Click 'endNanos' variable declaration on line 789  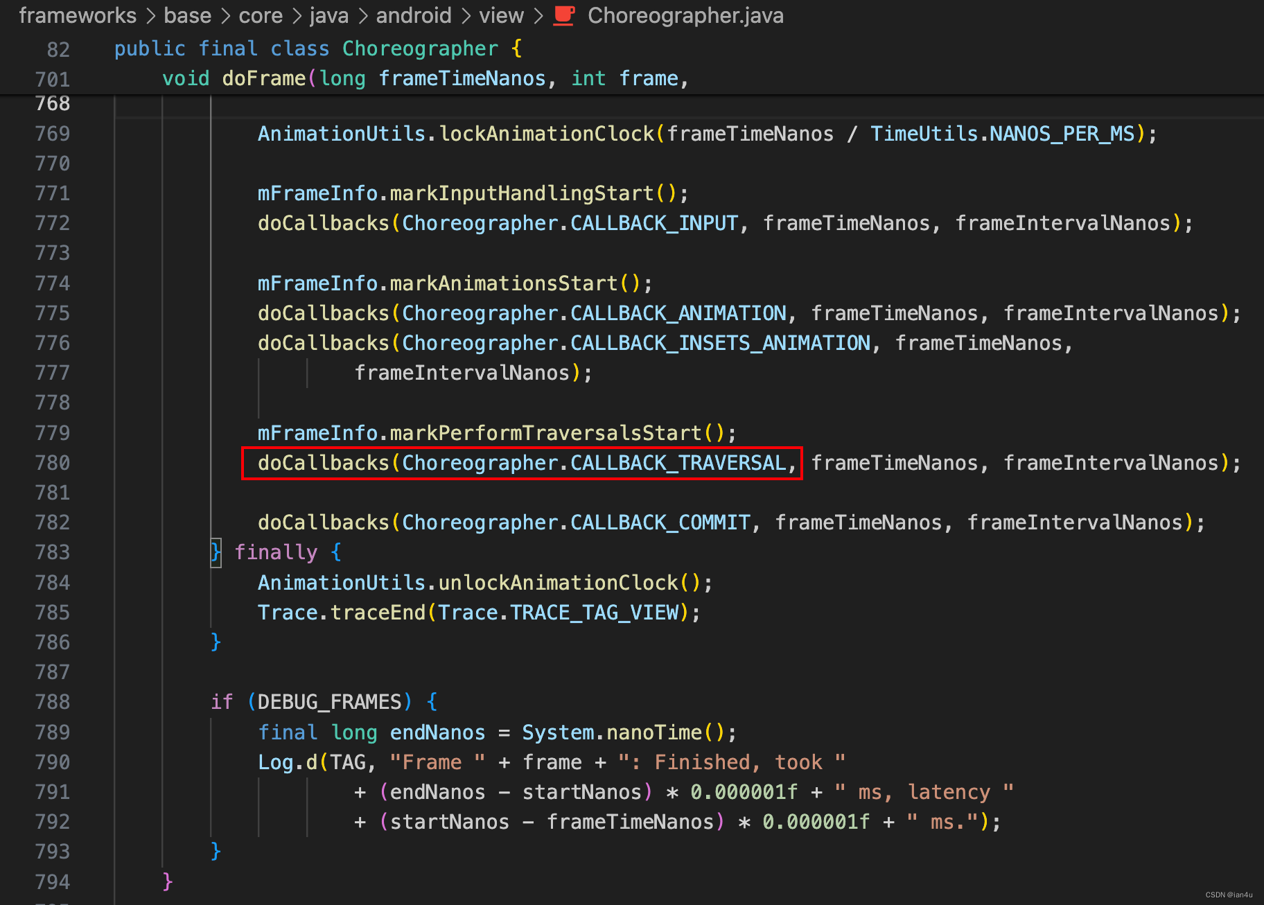tap(438, 732)
